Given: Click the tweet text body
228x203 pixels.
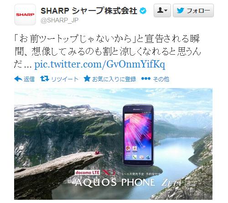Looking at the screenshot, I should [x=107, y=52].
